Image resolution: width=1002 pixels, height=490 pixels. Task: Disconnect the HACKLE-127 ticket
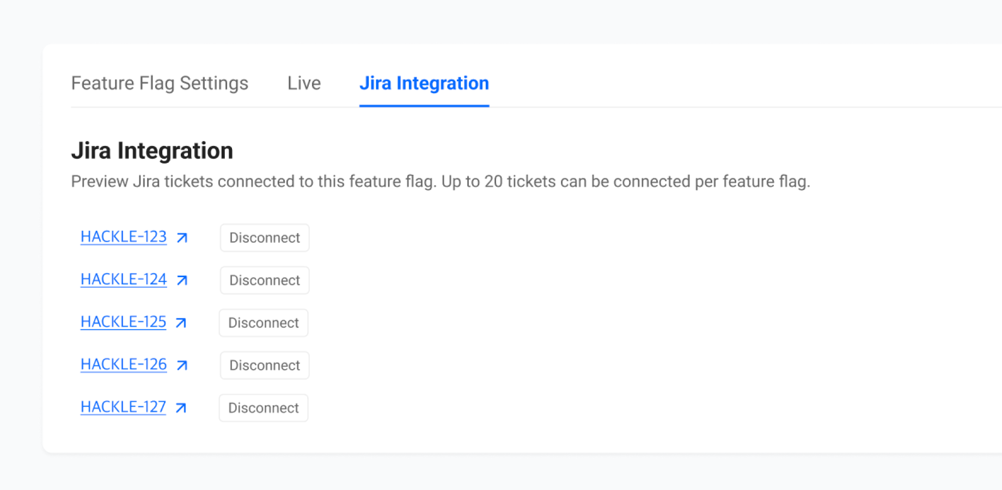264,408
